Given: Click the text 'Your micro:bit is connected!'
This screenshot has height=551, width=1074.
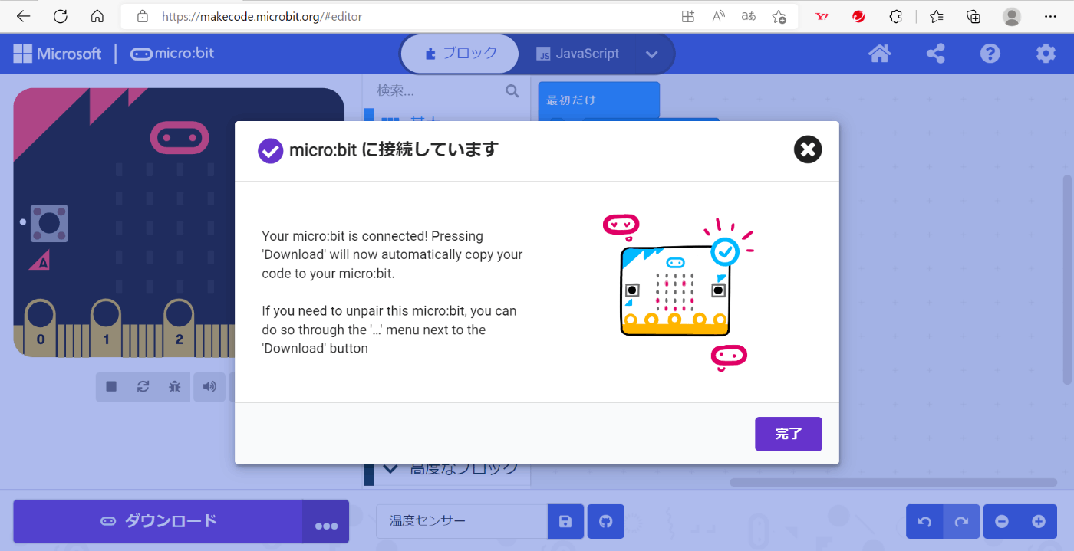Looking at the screenshot, I should [344, 236].
